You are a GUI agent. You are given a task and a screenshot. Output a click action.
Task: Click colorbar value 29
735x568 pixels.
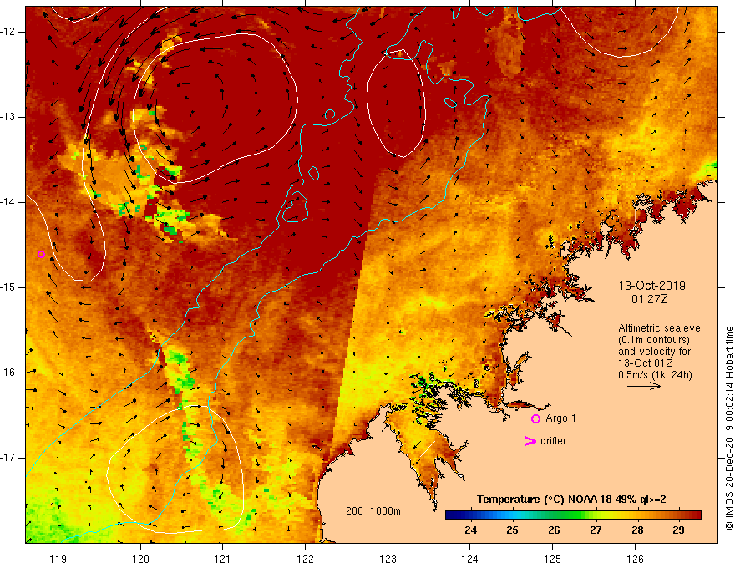(678, 530)
